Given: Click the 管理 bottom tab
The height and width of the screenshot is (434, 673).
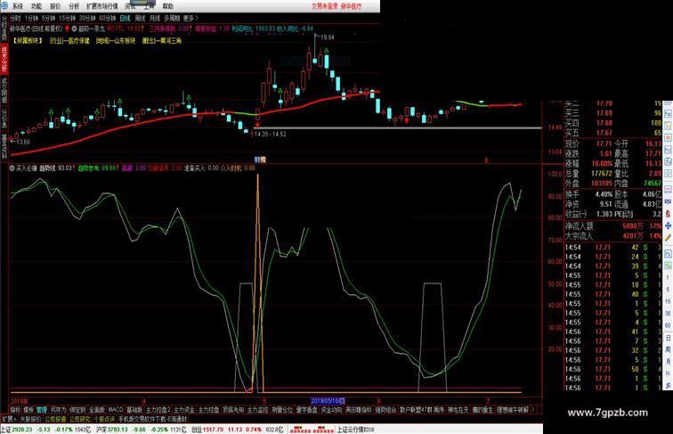Looking at the screenshot, I should [42, 410].
